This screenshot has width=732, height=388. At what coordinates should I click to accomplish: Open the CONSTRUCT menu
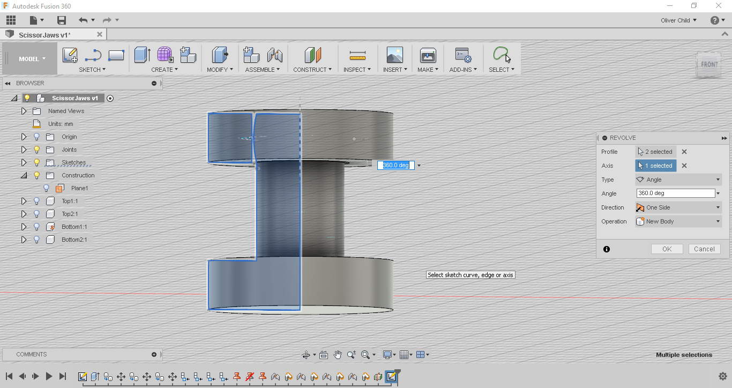(312, 70)
